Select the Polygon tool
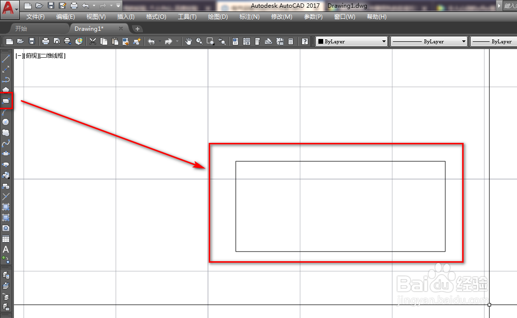517x318 pixels. click(6, 90)
